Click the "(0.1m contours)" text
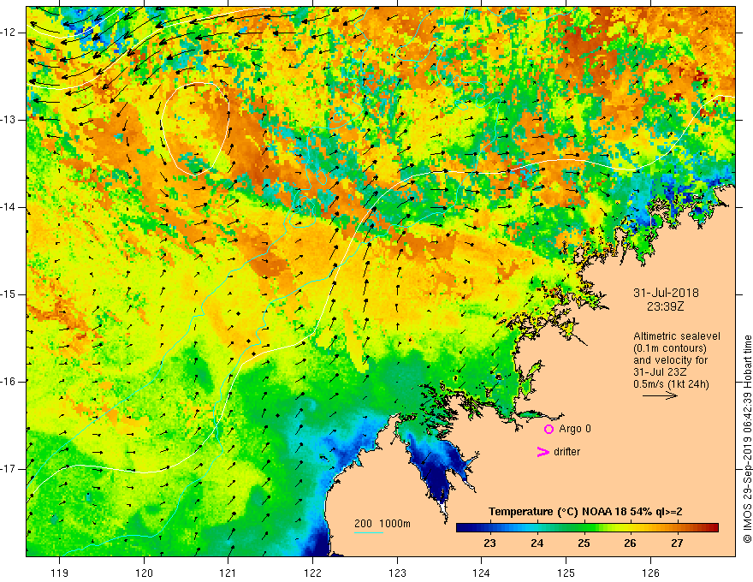This screenshot has height=582, width=753. coord(669,348)
